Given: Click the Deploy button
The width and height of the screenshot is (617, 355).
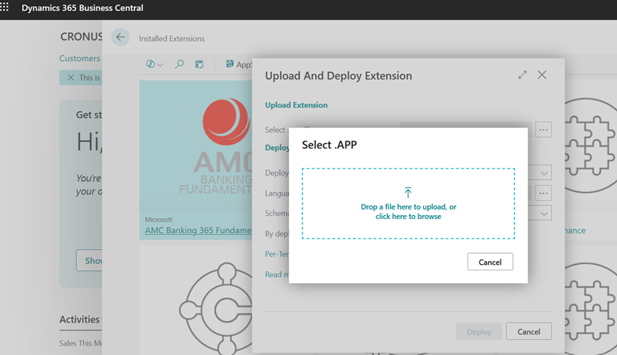Looking at the screenshot, I should click(x=479, y=332).
